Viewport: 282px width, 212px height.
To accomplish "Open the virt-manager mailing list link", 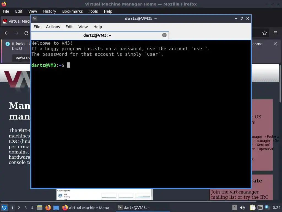I will [x=244, y=192].
